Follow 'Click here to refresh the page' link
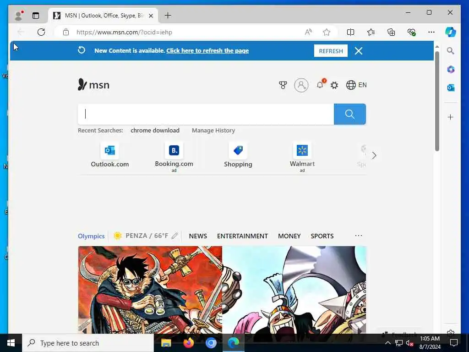Screen dimensions: 469x352 pos(207,50)
